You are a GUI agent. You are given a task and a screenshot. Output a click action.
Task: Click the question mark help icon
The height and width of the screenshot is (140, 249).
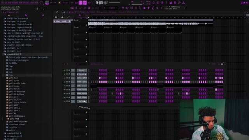(x=166, y=3)
